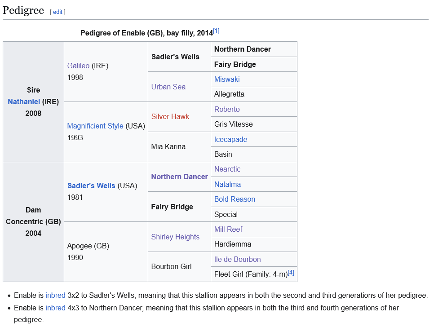
Task: Select the Basin cell text
Action: coord(223,154)
